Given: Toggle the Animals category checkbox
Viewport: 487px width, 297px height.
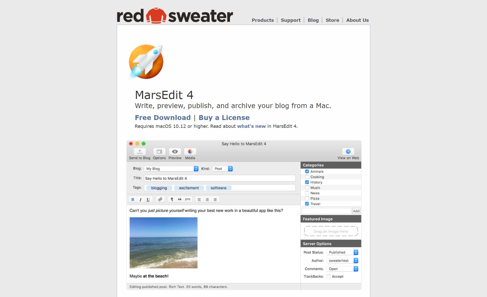Looking at the screenshot, I should (x=307, y=172).
